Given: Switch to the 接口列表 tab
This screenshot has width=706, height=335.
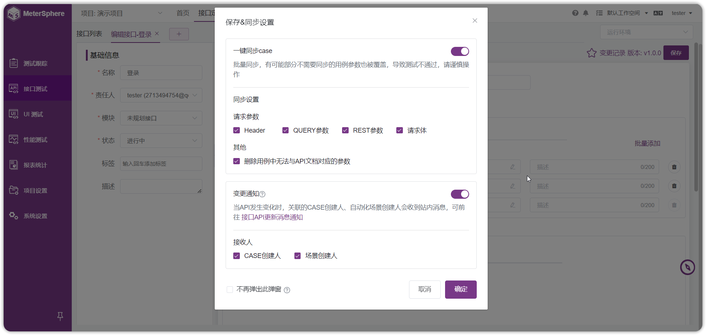Looking at the screenshot, I should pyautogui.click(x=89, y=34).
